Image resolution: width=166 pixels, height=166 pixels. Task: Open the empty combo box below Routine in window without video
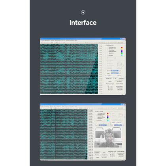coord(111,58)
